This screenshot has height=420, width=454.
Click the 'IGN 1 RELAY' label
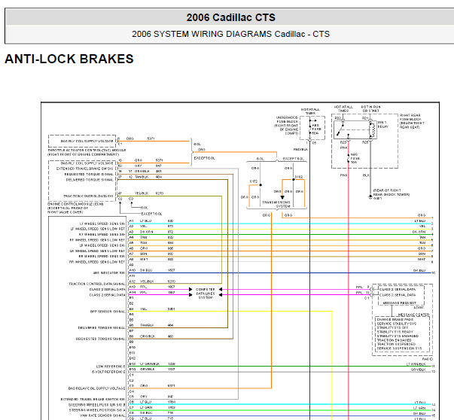pos(383,124)
